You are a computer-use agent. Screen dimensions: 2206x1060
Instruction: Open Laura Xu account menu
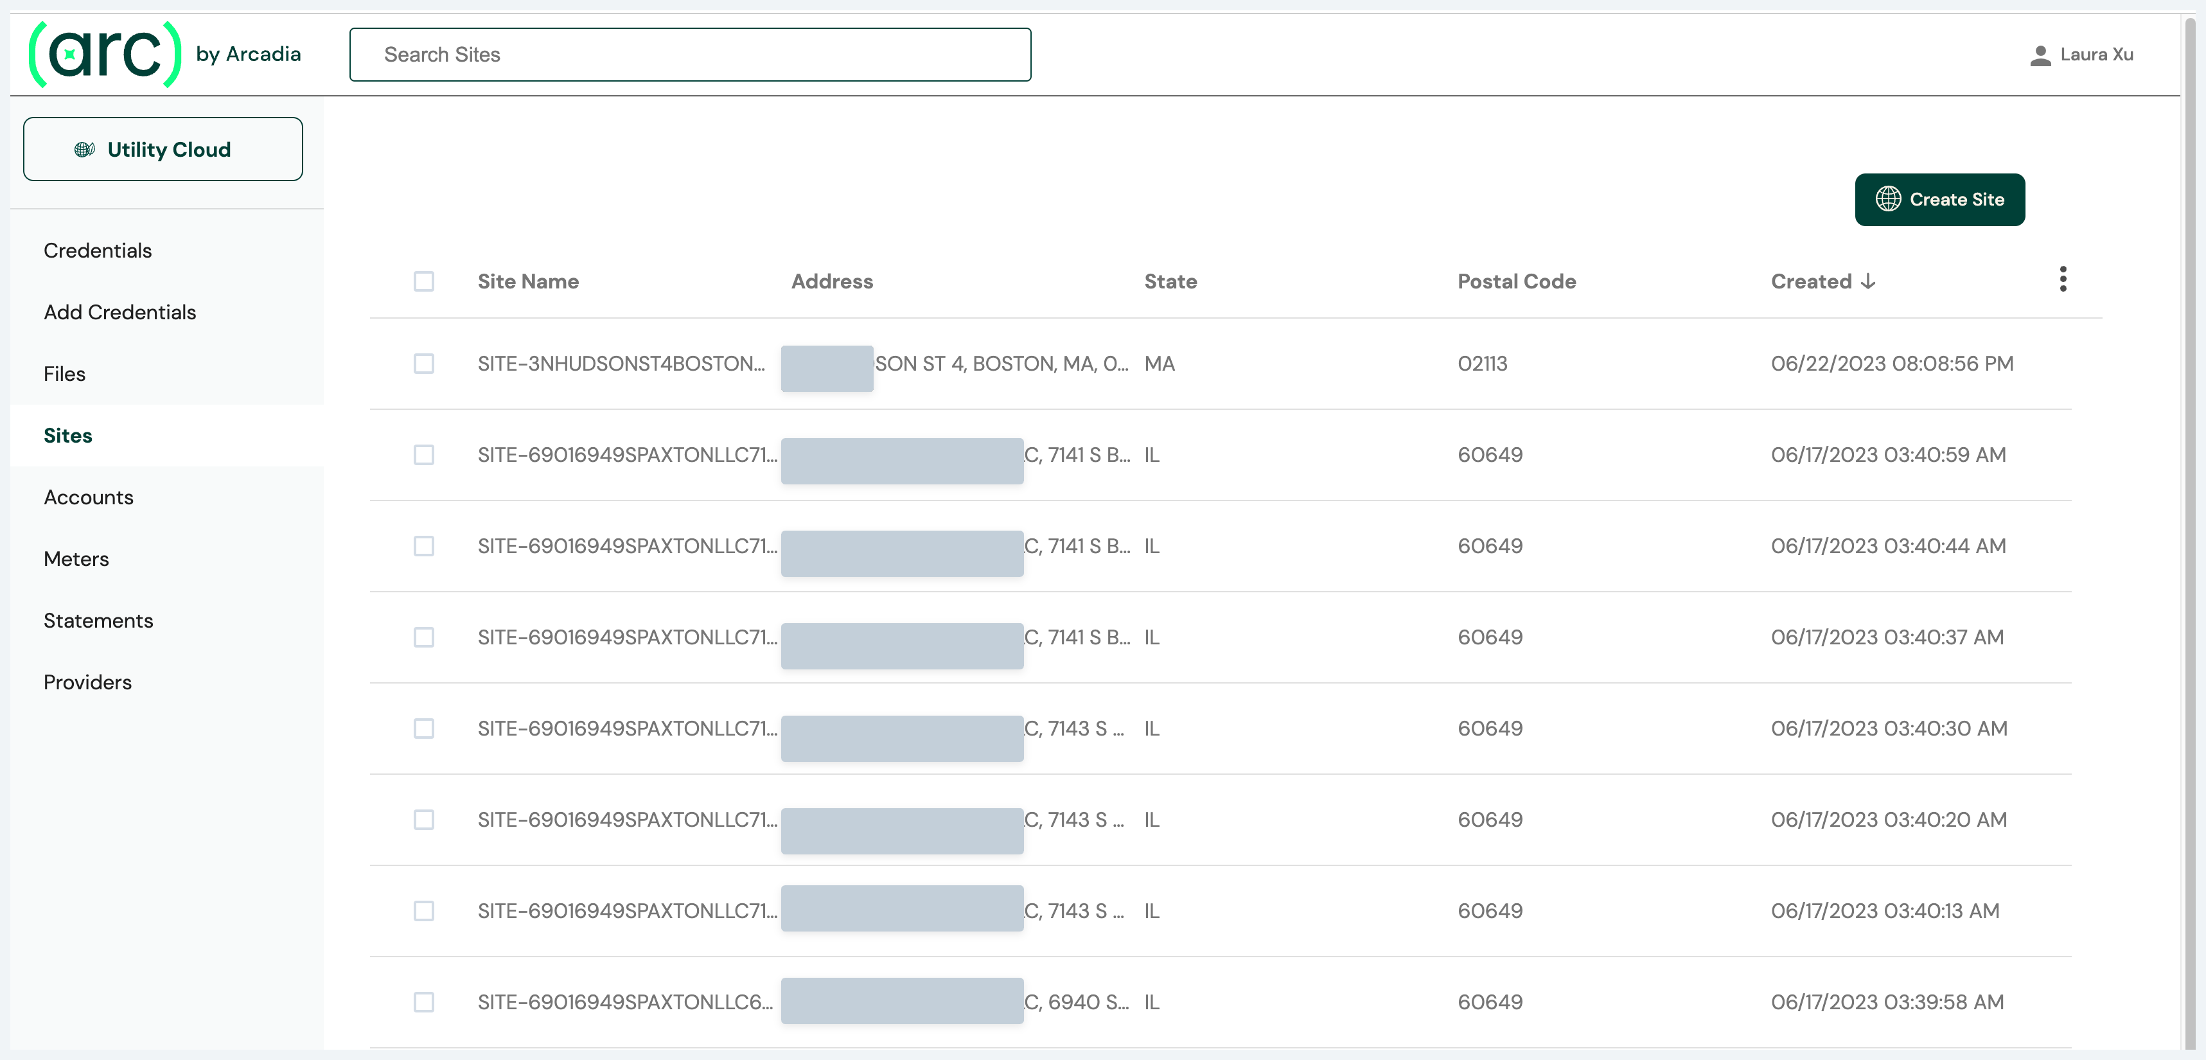pos(2096,55)
